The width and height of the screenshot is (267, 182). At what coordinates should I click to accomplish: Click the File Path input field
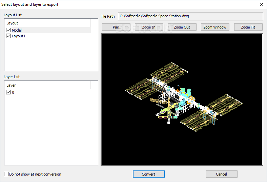pyautogui.click(x=190, y=16)
